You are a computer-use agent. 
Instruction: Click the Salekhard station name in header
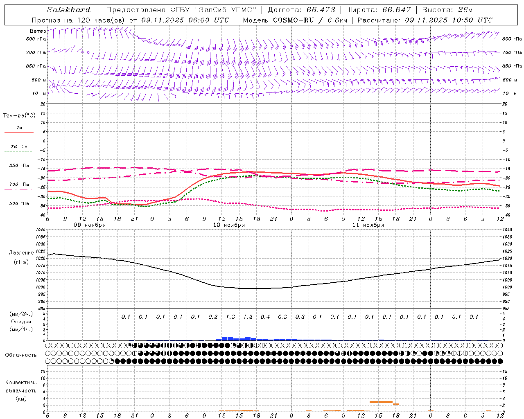pyautogui.click(x=69, y=10)
